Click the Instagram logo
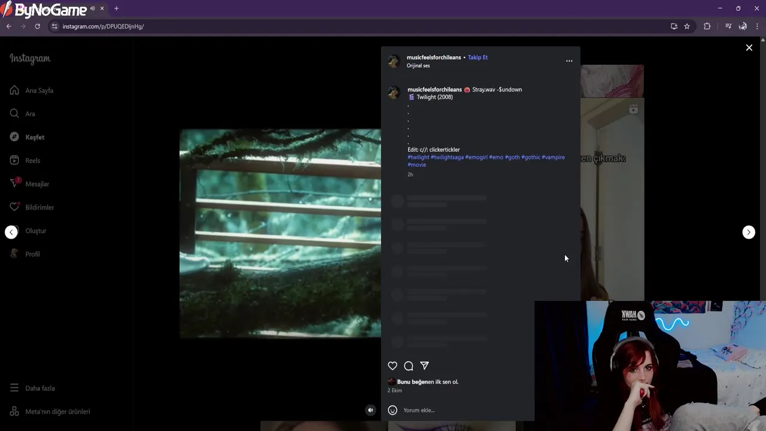Viewport: 766px width, 431px height. tap(30, 59)
